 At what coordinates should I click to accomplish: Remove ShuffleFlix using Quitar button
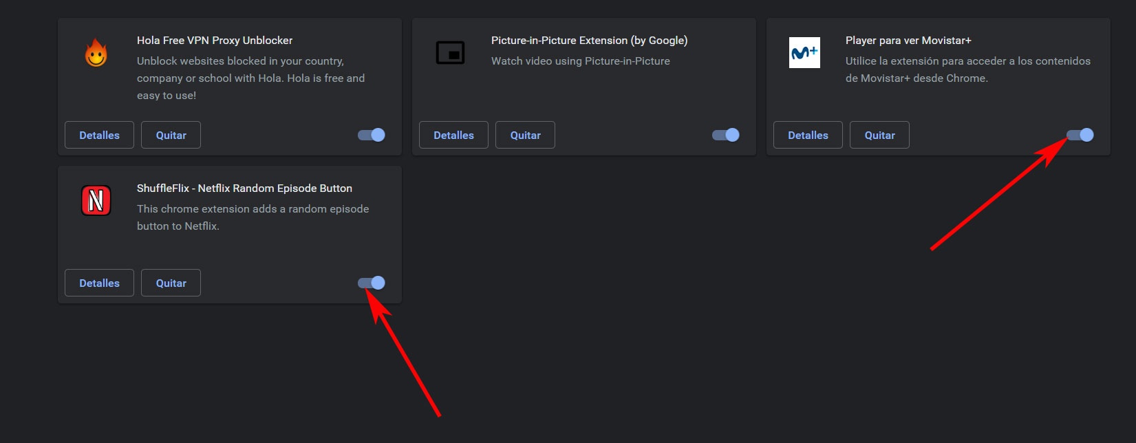tap(171, 283)
